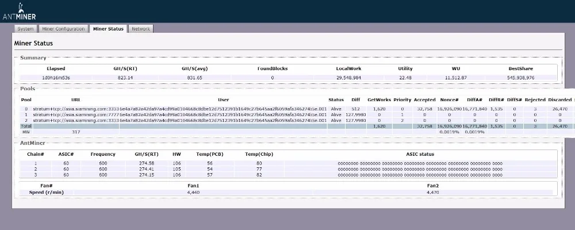
Task: Click chain 3 Temp(Chip) value 82
Action: point(259,175)
